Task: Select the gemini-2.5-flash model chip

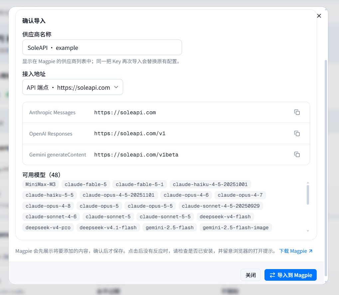Action: click(170, 228)
